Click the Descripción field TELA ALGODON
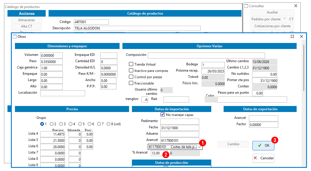 (x=137, y=28)
